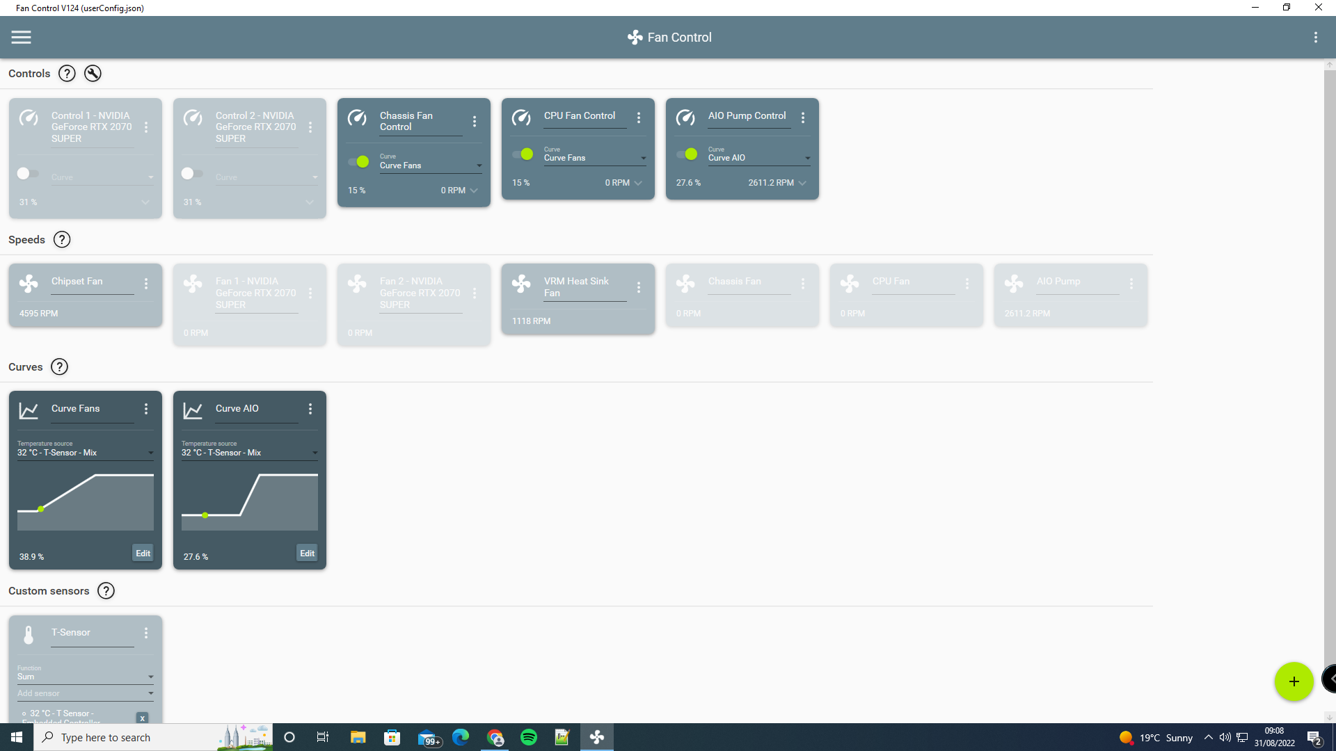Click the green add plus button
This screenshot has width=1336, height=751.
coord(1294,681)
